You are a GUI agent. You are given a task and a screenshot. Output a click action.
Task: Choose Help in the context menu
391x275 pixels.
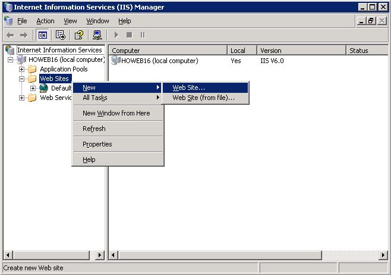point(118,160)
